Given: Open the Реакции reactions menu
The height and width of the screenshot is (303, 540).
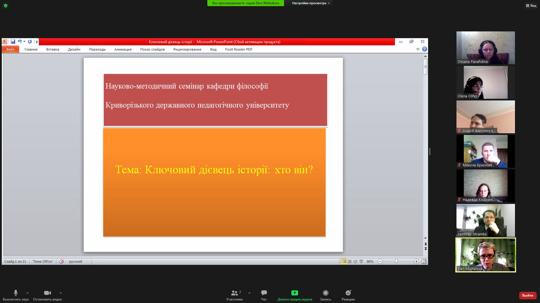Looking at the screenshot, I should (348, 295).
